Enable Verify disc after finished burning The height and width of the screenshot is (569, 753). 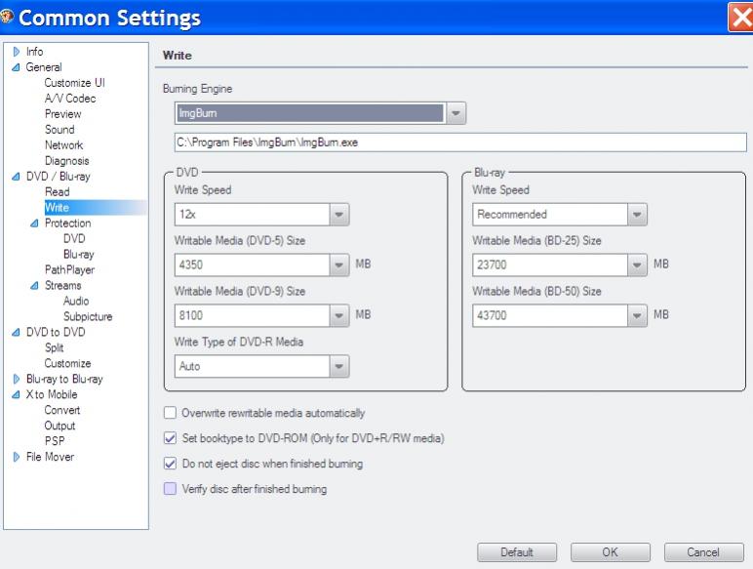(170, 489)
